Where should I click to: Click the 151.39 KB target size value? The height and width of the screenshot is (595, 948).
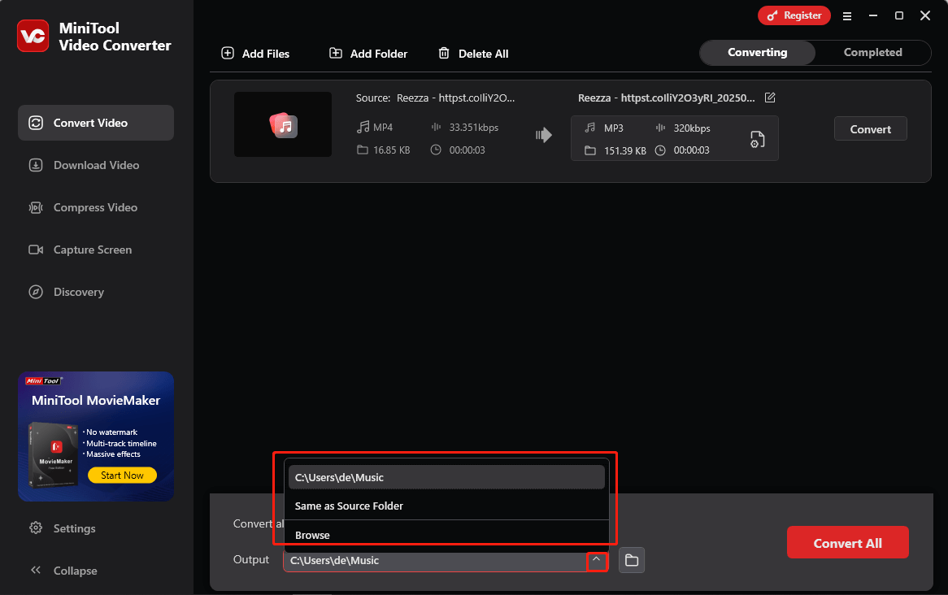click(624, 150)
